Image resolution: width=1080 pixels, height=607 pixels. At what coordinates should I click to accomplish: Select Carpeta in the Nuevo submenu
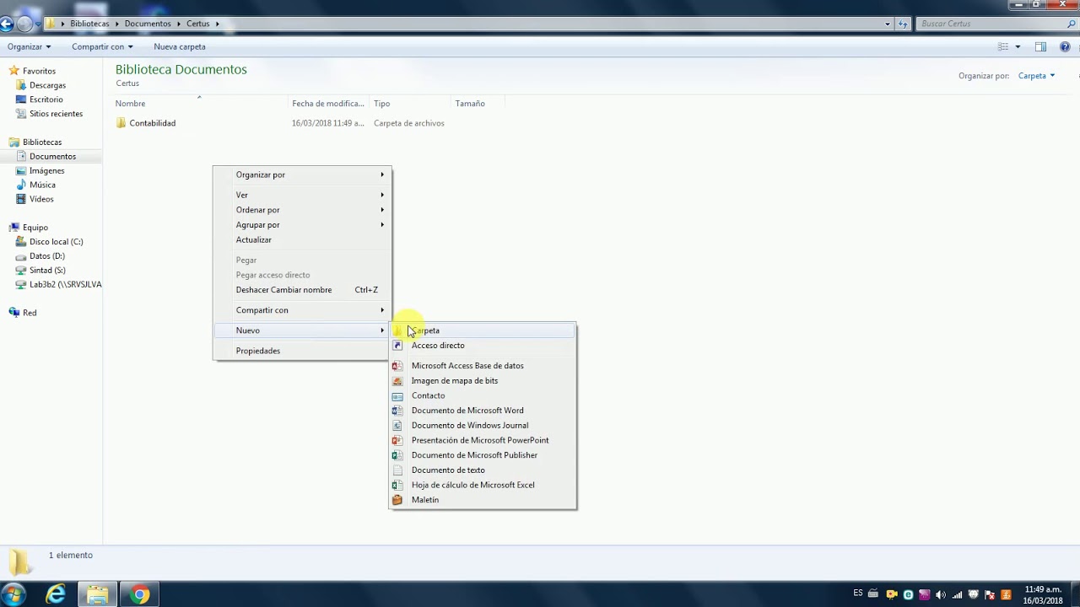point(483,330)
